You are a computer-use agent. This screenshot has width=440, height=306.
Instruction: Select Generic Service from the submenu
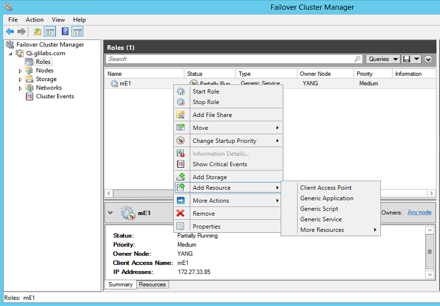pyautogui.click(x=322, y=219)
